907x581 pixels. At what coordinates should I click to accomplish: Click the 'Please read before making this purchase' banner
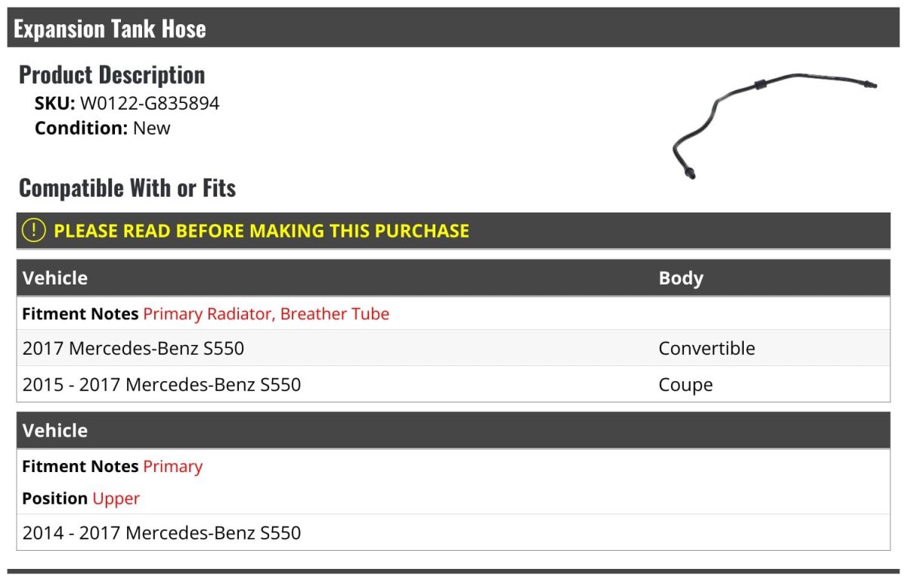pos(262,231)
